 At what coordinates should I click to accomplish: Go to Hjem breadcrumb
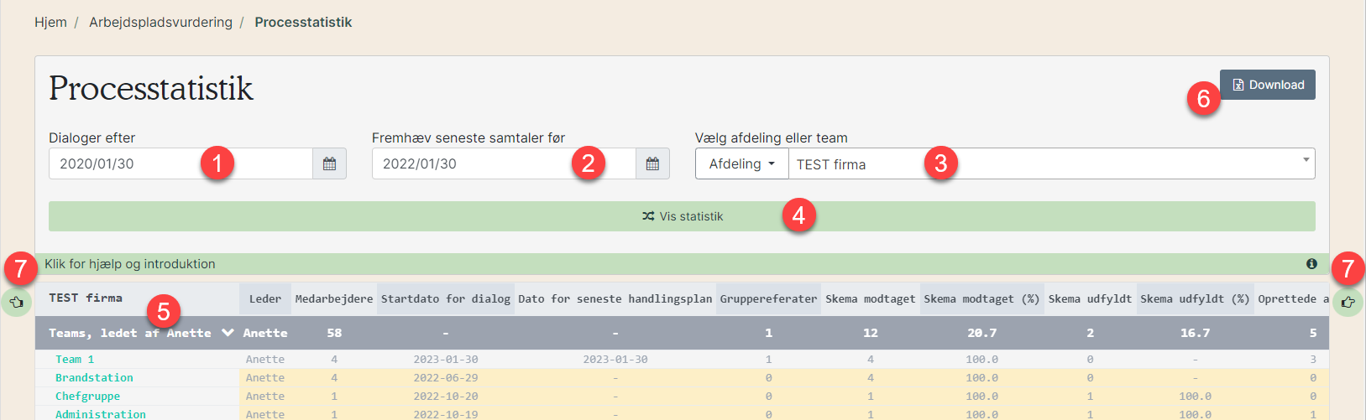tap(50, 23)
